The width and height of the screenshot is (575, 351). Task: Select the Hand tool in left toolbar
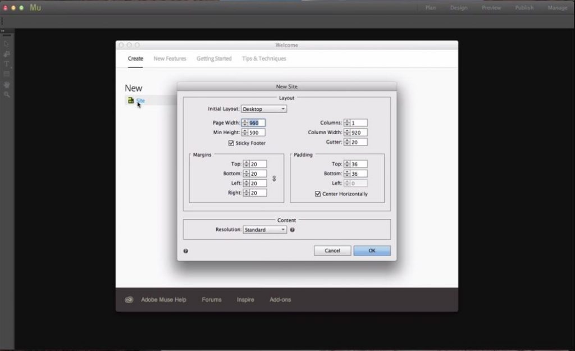coord(7,84)
